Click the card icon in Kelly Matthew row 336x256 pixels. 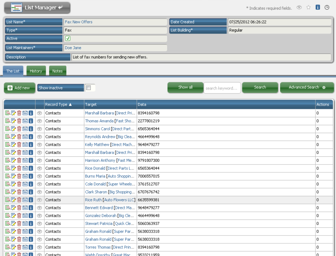click(25, 145)
